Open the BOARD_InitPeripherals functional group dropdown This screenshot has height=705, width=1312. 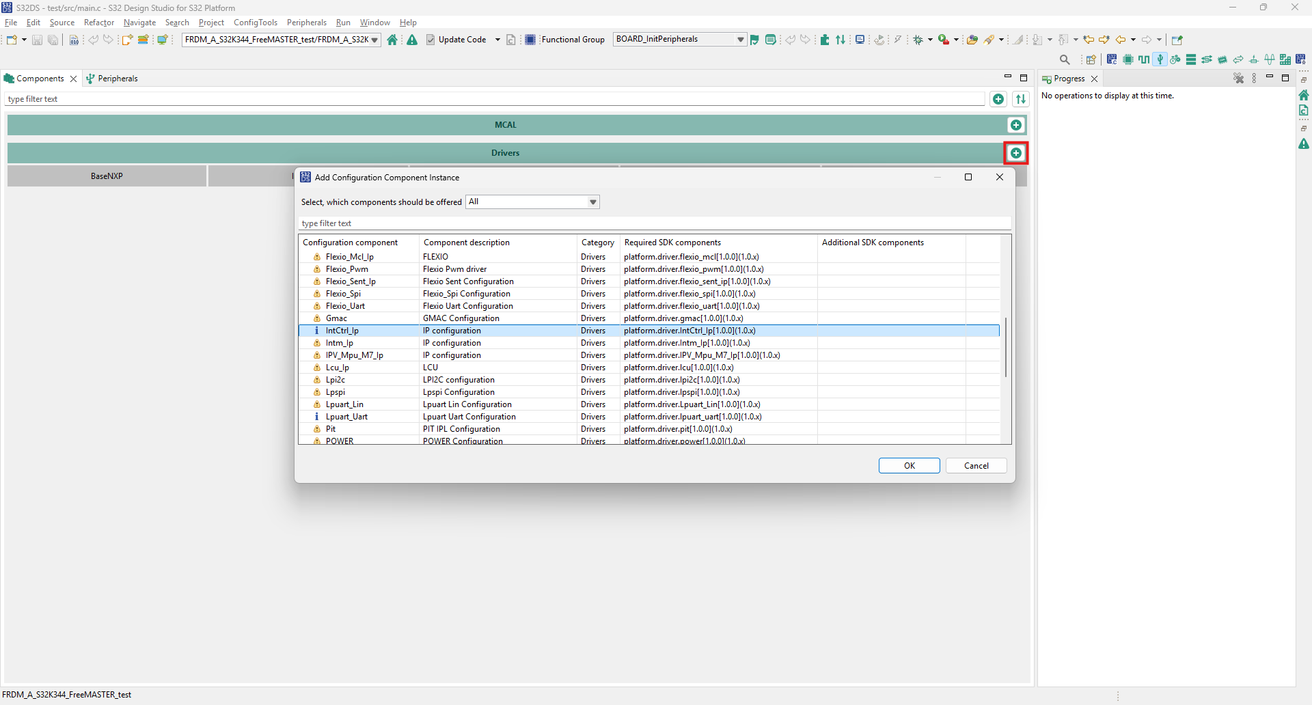click(x=741, y=40)
